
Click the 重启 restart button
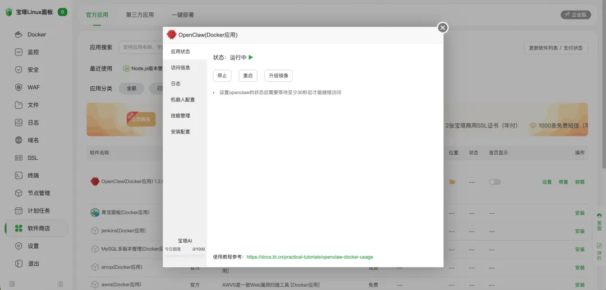[248, 76]
